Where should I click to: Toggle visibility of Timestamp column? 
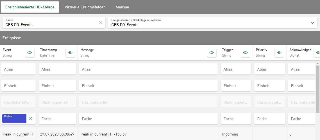70,53
